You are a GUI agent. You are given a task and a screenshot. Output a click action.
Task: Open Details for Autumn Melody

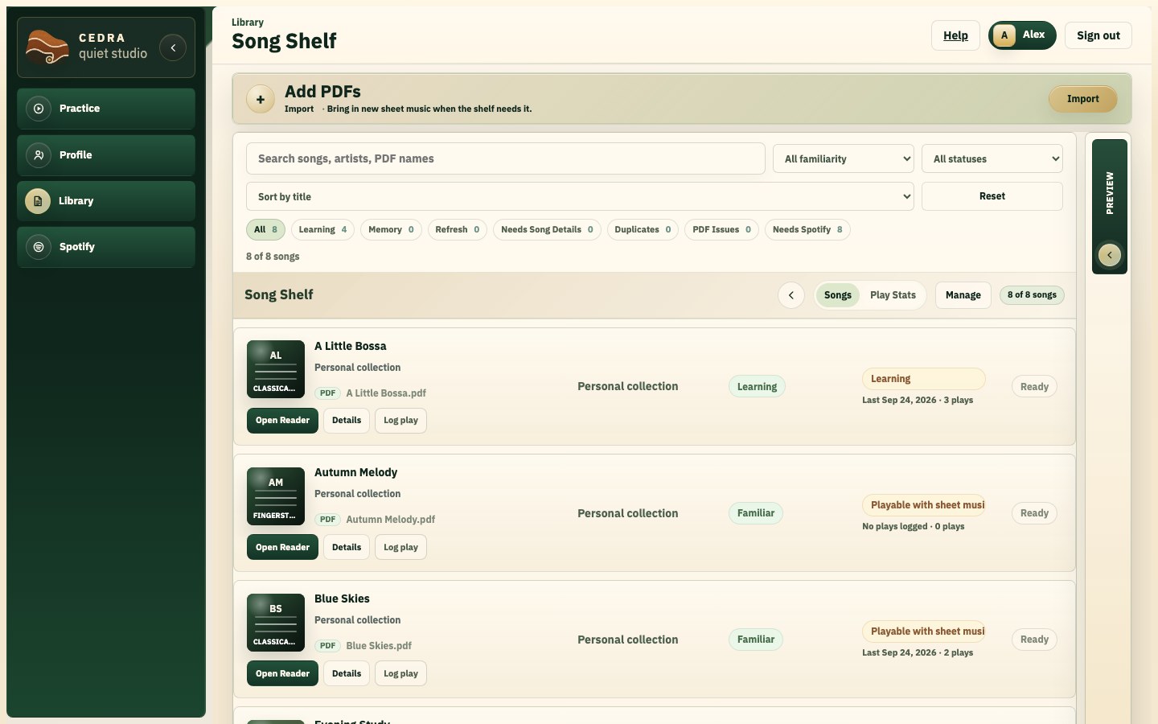[347, 548]
